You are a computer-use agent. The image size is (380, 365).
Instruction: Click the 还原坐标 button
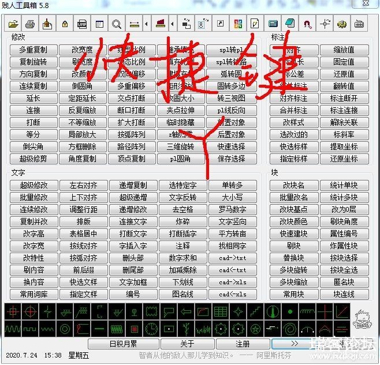click(x=344, y=159)
